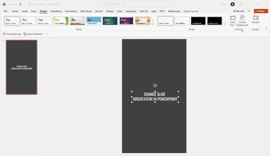Viewport: 270px width, 156px height.
Task: Click the Record button at top right
Action: tap(238, 11)
